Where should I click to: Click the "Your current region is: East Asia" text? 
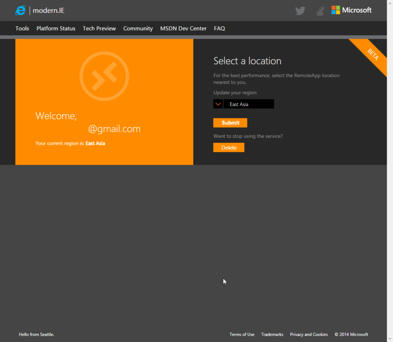point(70,143)
